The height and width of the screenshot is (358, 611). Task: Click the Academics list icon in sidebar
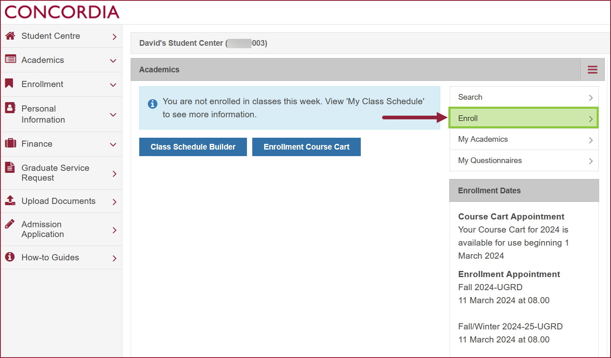10,59
